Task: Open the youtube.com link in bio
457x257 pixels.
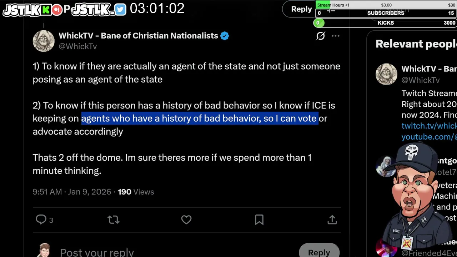Action: coord(429,137)
